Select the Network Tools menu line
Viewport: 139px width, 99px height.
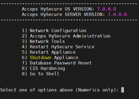pyautogui.click(x=43, y=42)
